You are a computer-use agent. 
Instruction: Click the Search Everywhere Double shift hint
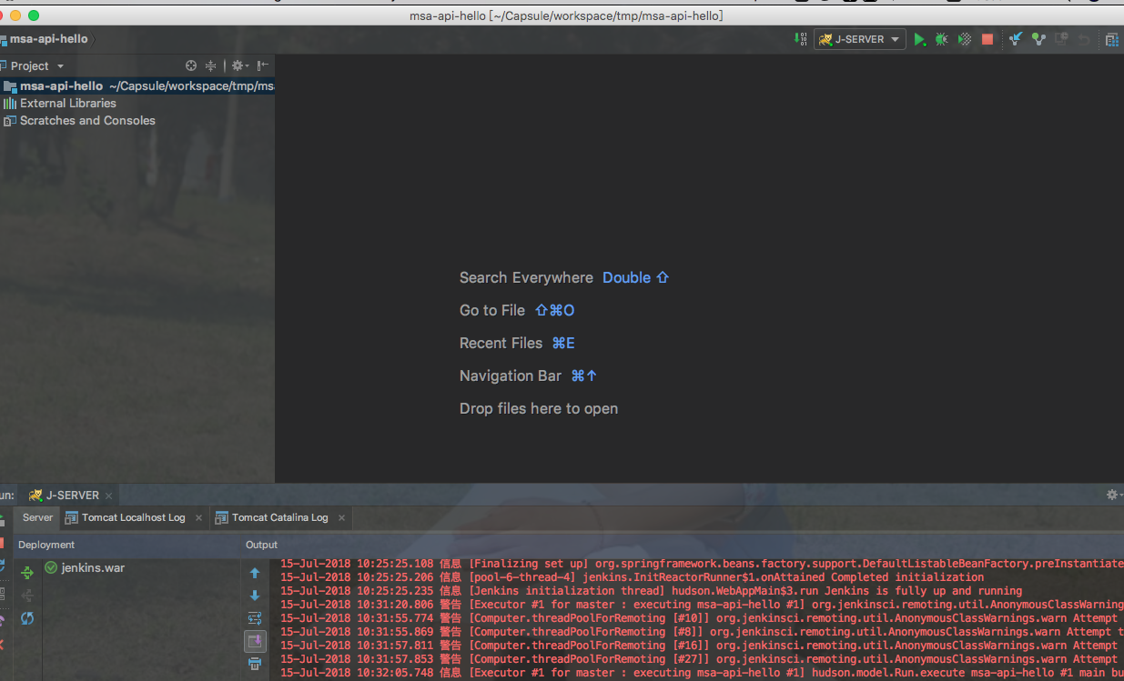[x=564, y=277]
